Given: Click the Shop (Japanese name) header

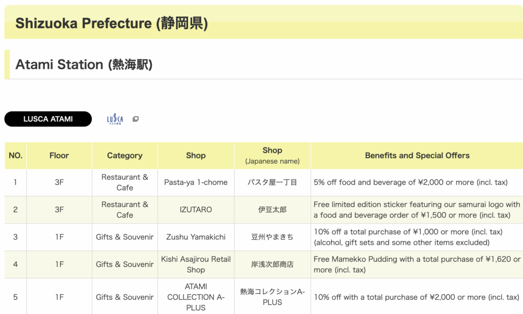Looking at the screenshot, I should coord(272,156).
